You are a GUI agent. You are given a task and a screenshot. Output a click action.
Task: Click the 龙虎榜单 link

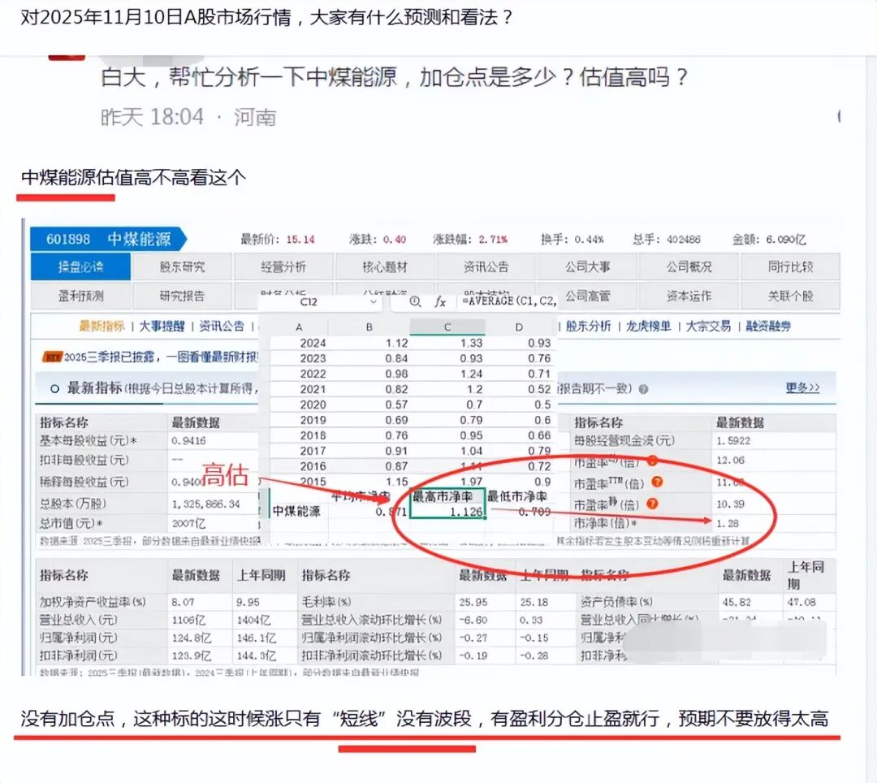pyautogui.click(x=648, y=326)
